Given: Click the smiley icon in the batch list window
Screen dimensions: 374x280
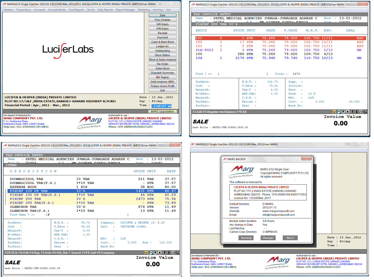Looking at the screenshot, I should 334,111.
